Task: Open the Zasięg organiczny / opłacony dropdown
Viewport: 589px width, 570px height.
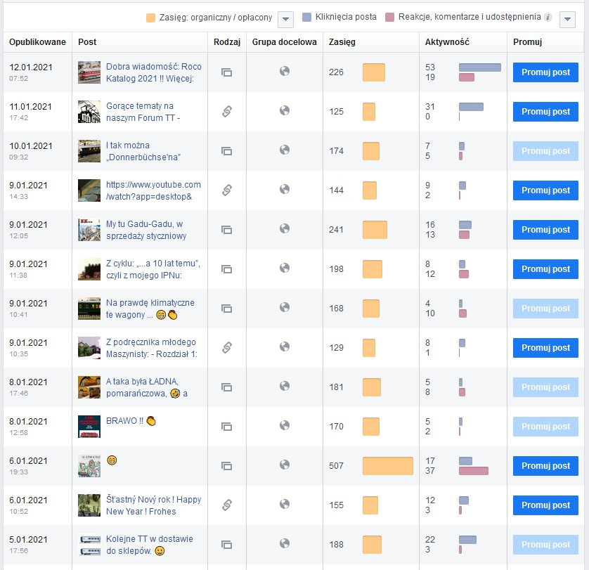Action: click(x=285, y=19)
